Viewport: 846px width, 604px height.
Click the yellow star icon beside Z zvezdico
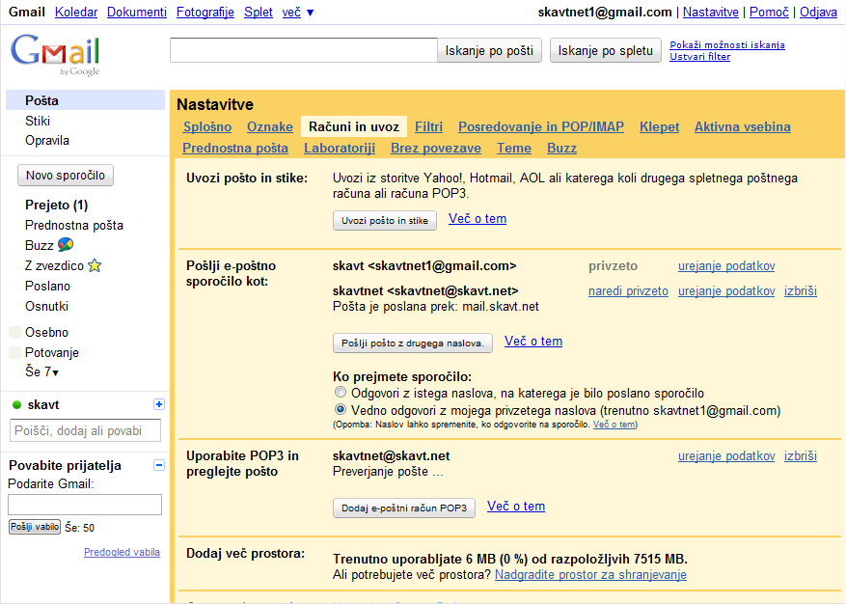click(x=95, y=265)
